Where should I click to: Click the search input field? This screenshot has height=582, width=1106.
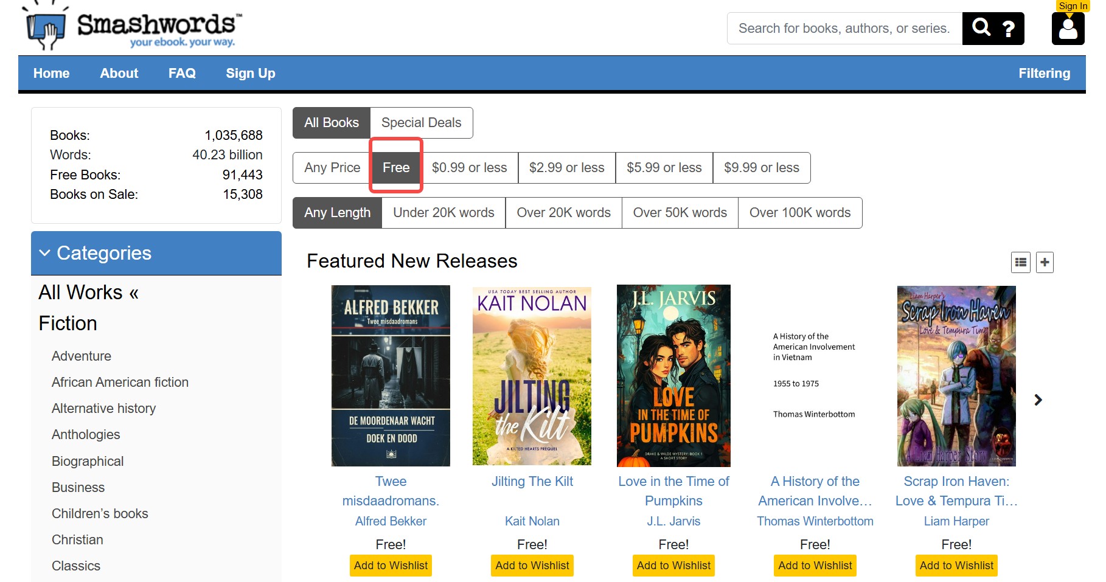click(844, 28)
